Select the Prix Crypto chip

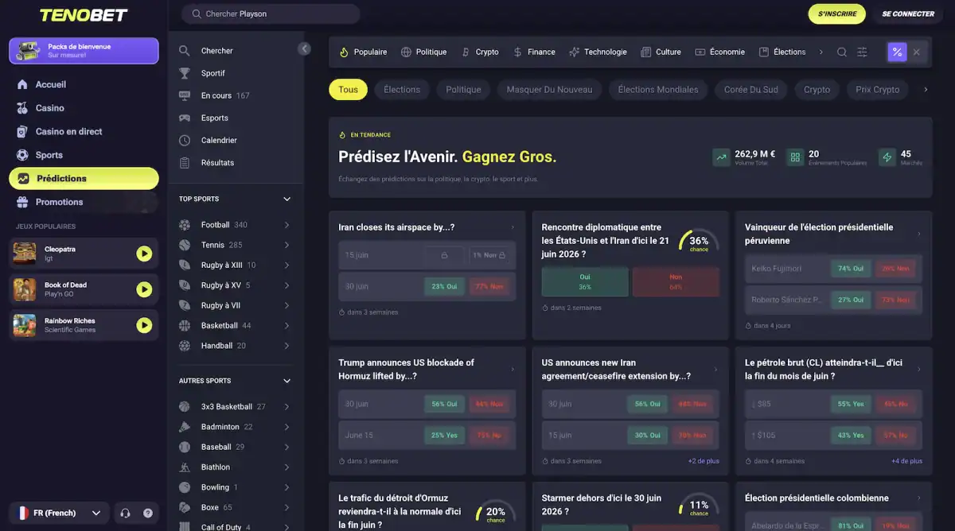click(878, 90)
